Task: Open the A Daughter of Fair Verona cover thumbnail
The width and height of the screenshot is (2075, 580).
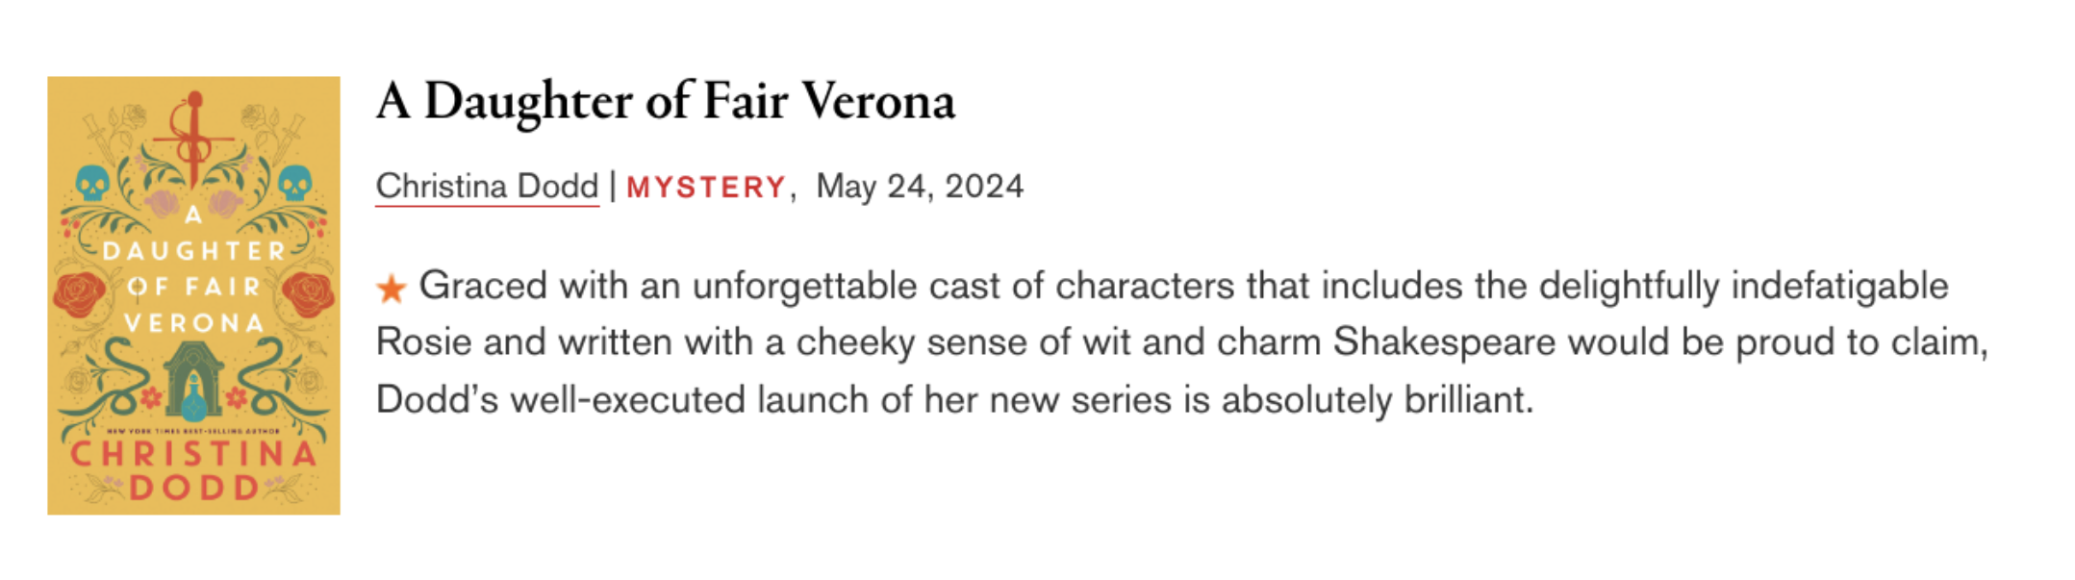Action: pos(193,295)
